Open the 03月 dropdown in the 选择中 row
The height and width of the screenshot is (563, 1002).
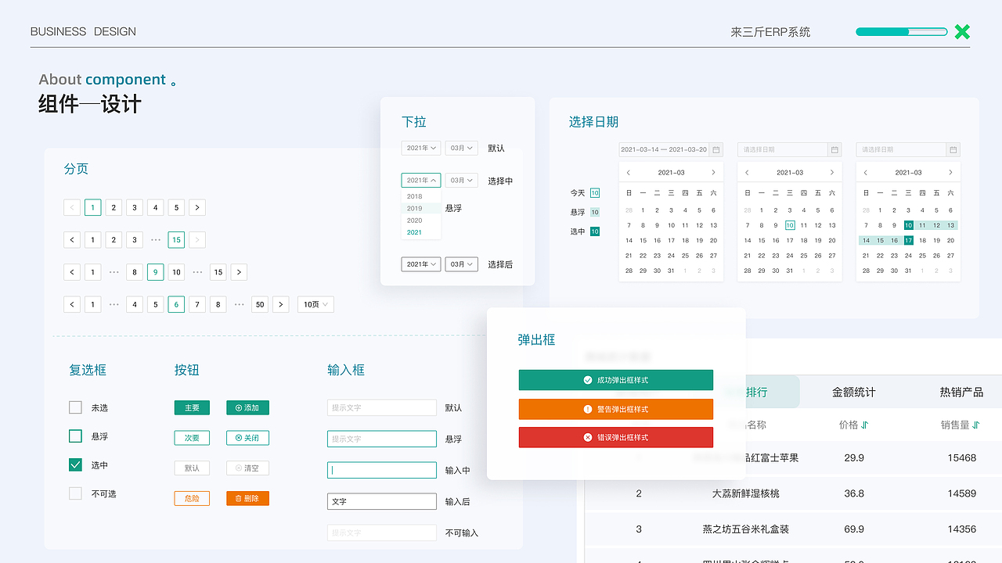tap(461, 180)
